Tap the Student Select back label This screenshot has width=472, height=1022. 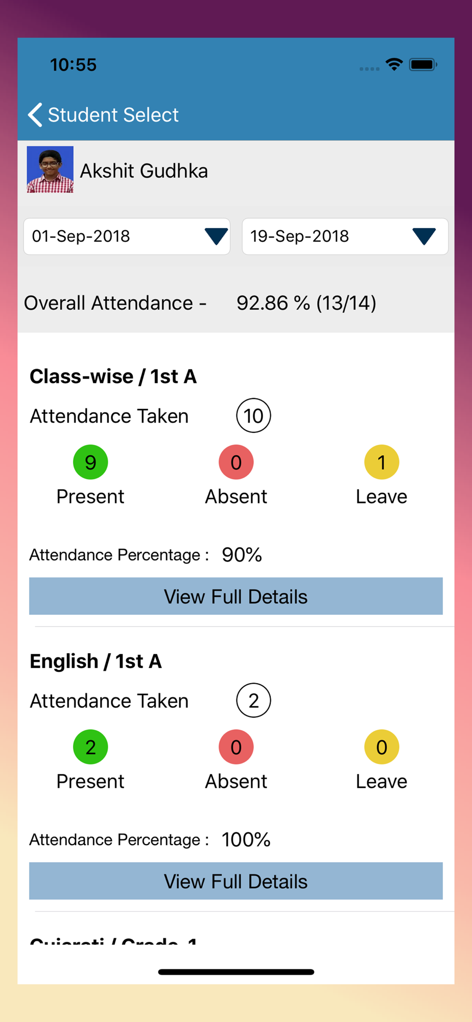pos(113,115)
